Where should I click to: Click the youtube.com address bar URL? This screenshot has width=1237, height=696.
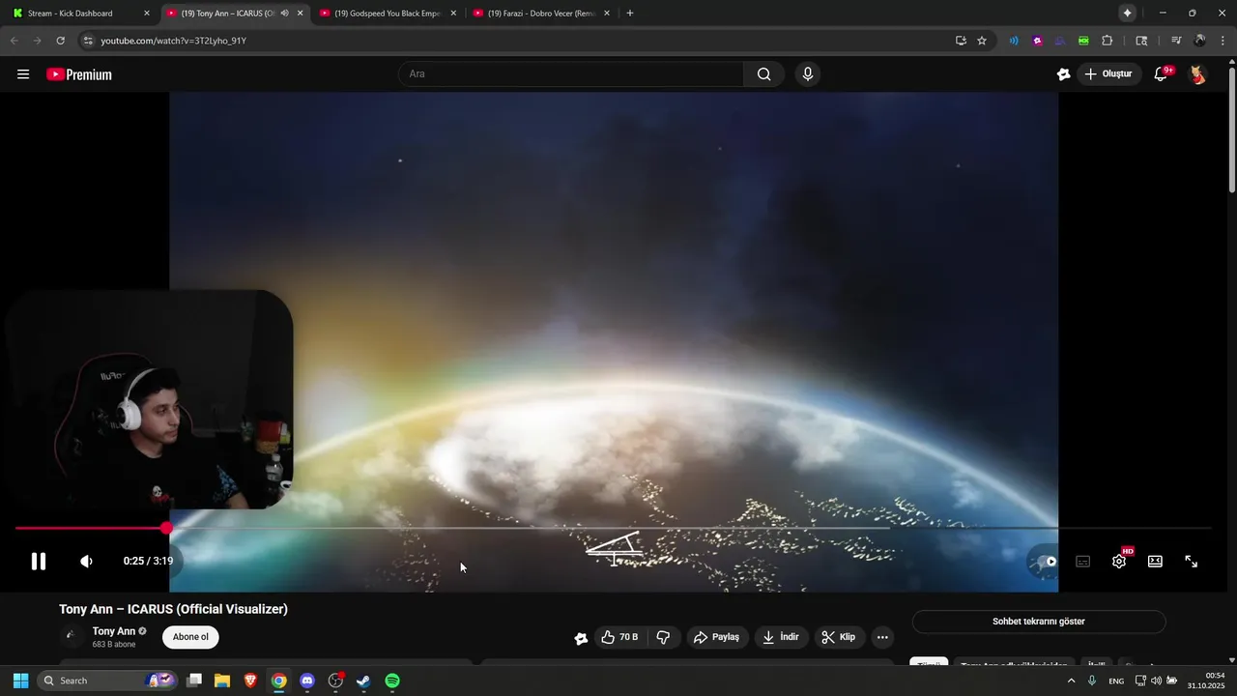coord(174,41)
